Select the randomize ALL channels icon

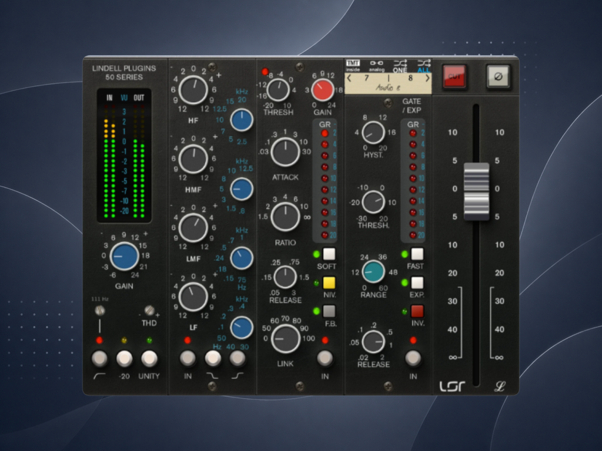coord(424,66)
